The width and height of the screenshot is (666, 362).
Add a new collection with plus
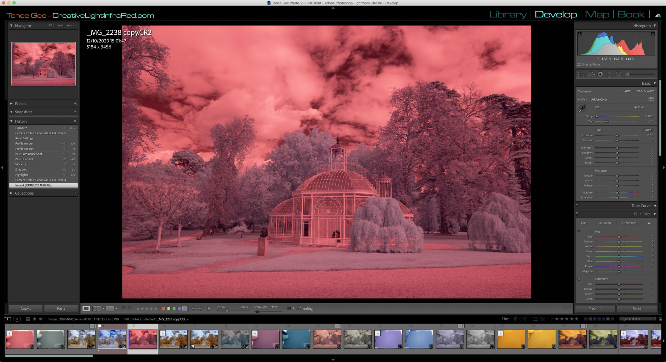pyautogui.click(x=75, y=193)
